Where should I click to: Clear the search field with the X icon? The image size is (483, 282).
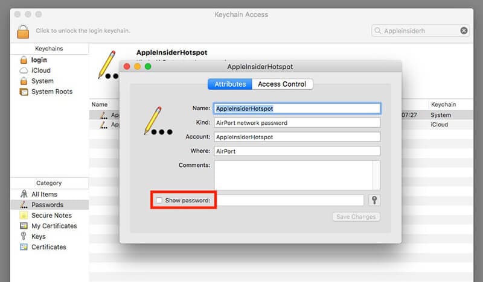(x=464, y=31)
